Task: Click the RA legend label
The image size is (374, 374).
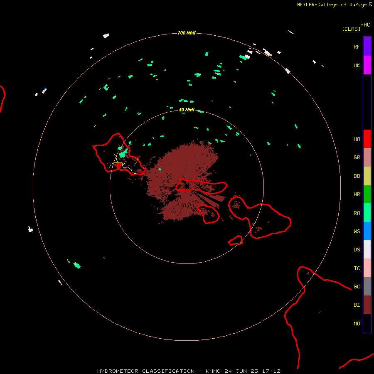Action: point(357,213)
